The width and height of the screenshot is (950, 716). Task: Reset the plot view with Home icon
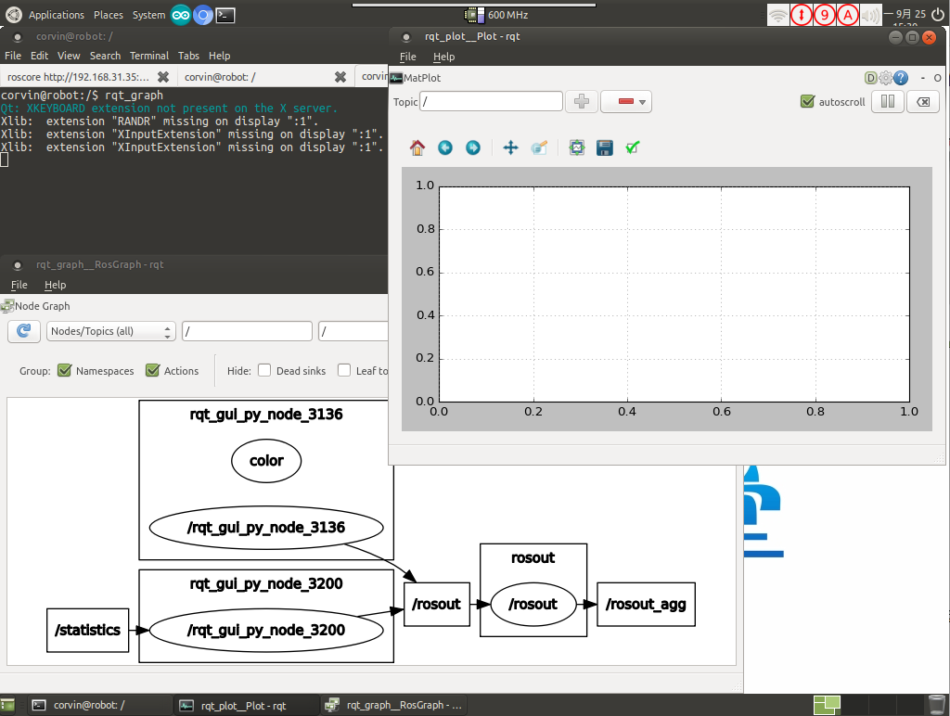click(417, 147)
